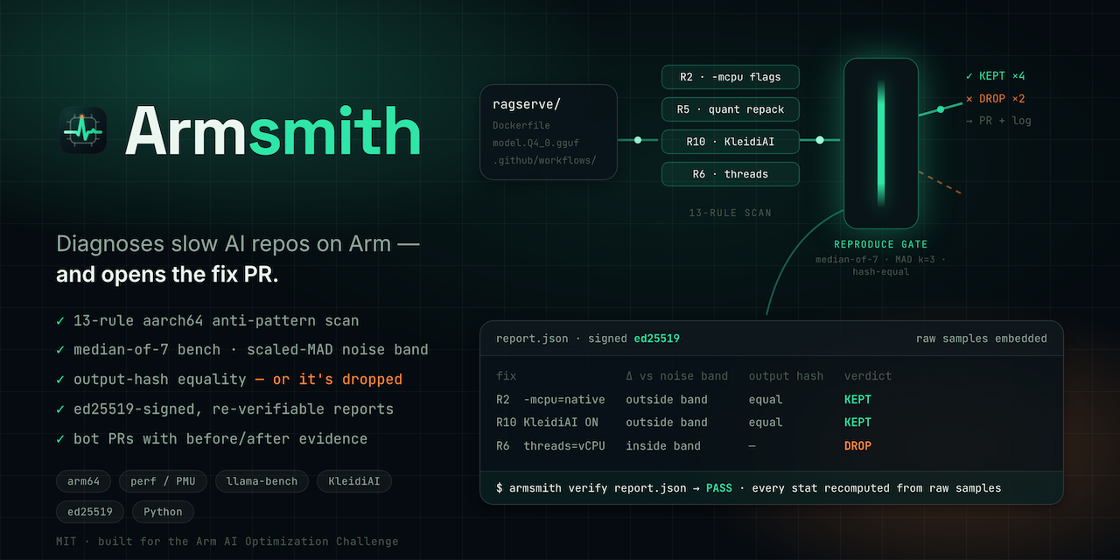Click the output hash column header
1120x560 pixels.
(x=786, y=376)
